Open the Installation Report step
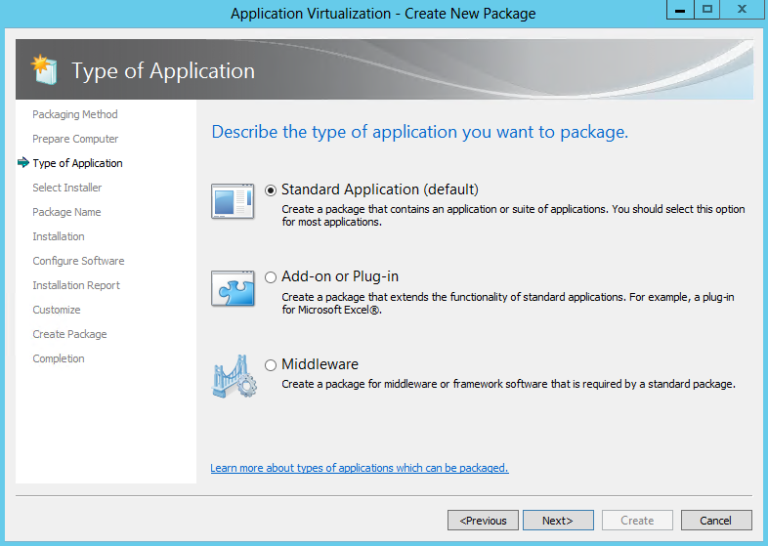Screen dimensions: 768x546 (x=76, y=285)
